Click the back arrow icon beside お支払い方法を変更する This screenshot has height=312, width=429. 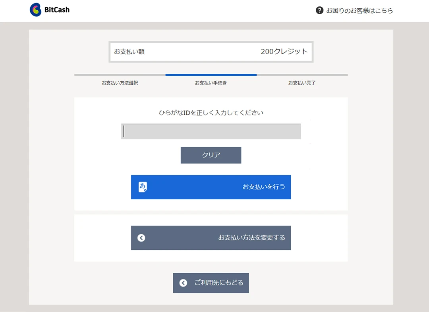(141, 238)
